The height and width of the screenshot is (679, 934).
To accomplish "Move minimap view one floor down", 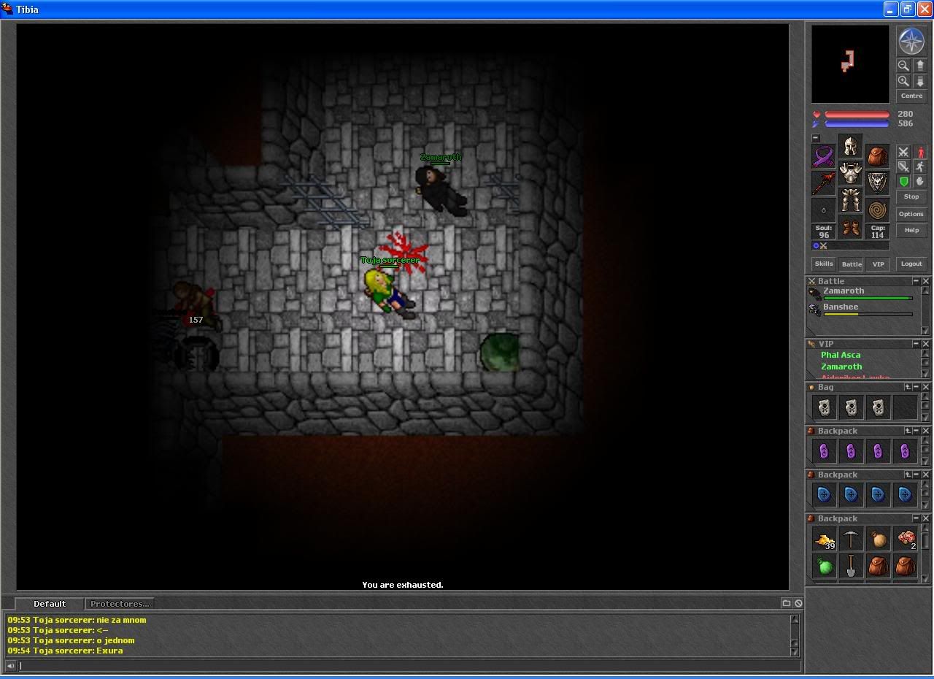I will tap(919, 81).
